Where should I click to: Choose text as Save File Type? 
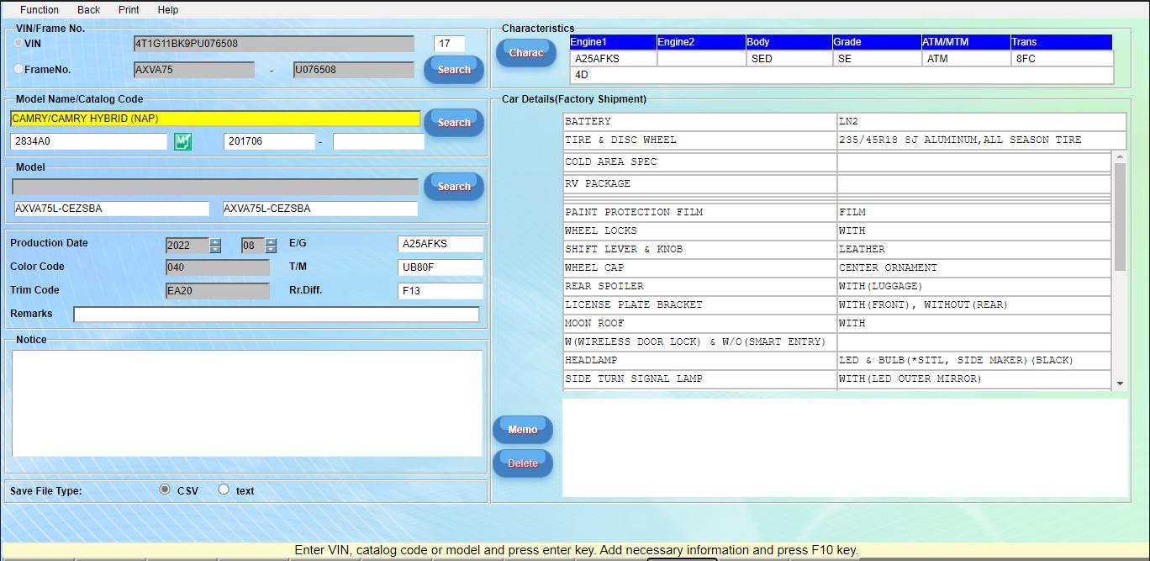(x=223, y=489)
